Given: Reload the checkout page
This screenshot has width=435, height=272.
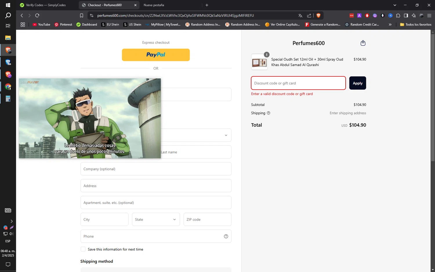Looking at the screenshot, I should pos(37,15).
